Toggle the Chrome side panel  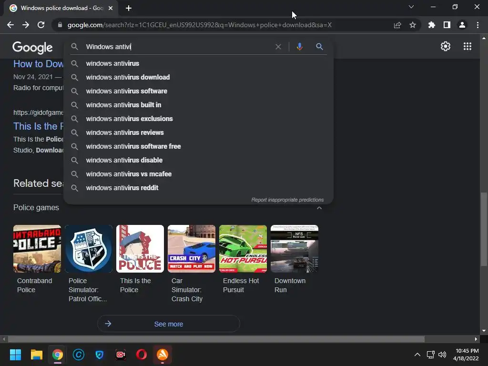coord(447,25)
